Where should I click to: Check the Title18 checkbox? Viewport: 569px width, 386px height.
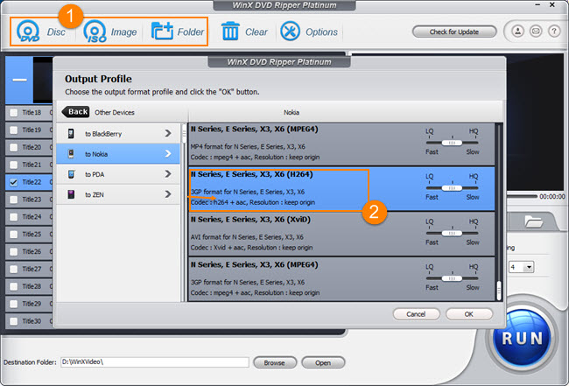click(x=13, y=112)
